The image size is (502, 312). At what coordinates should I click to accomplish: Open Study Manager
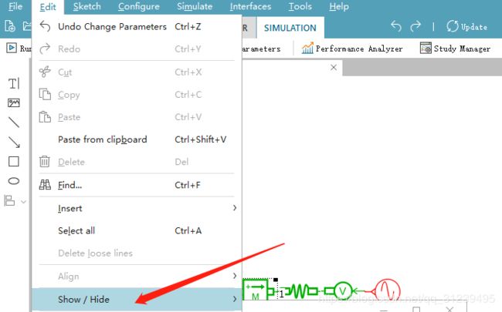pos(455,49)
